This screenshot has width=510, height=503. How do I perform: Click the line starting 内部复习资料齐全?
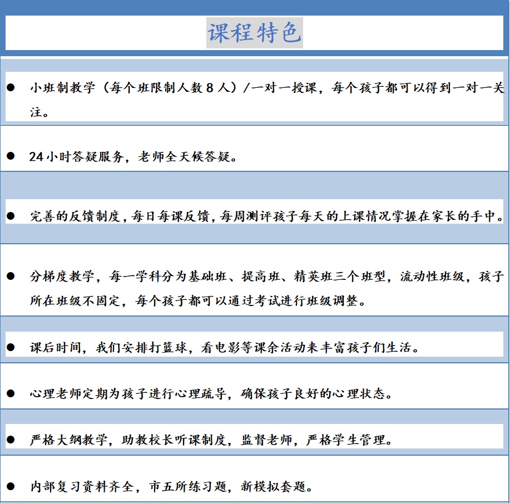(171, 487)
